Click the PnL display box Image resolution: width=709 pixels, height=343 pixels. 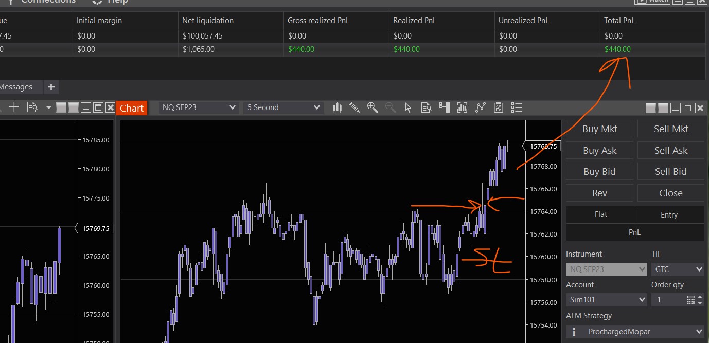click(x=635, y=232)
